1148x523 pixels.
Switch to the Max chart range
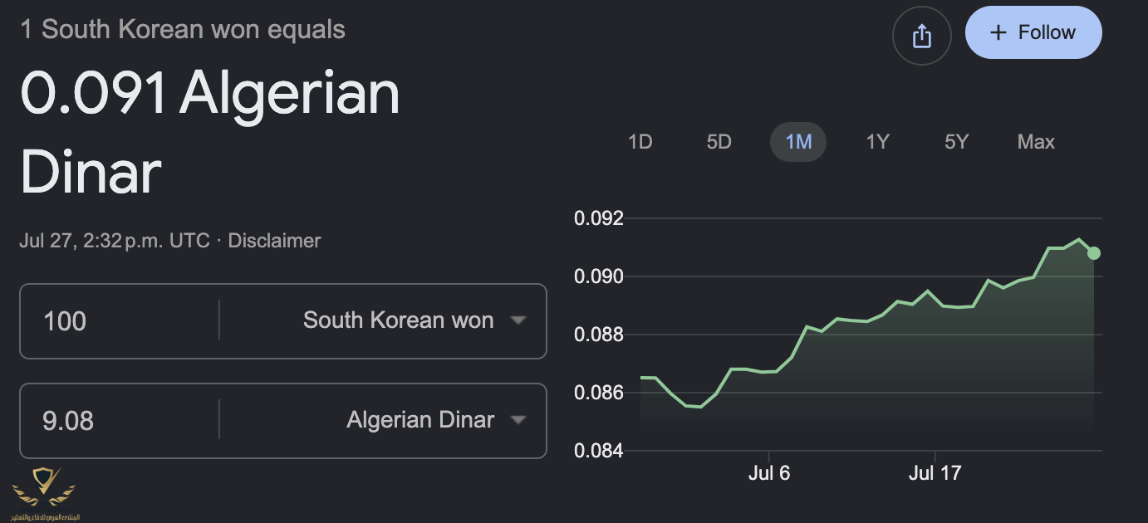tap(1036, 142)
